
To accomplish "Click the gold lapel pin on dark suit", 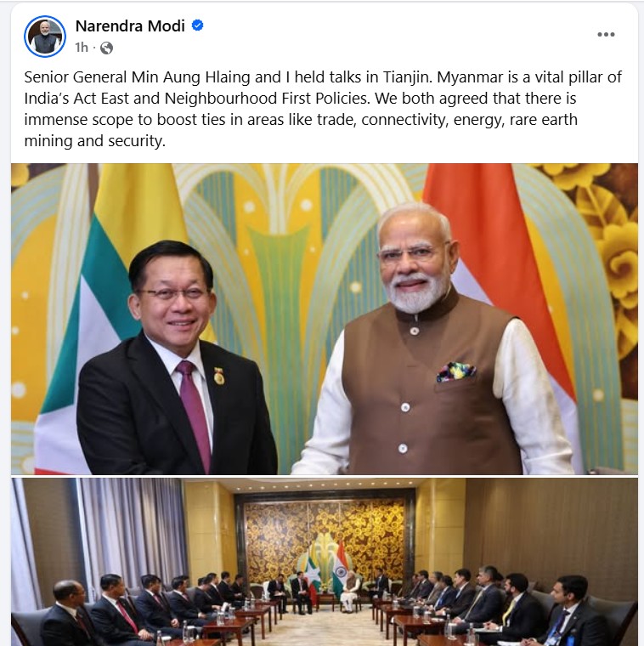I will pyautogui.click(x=218, y=376).
